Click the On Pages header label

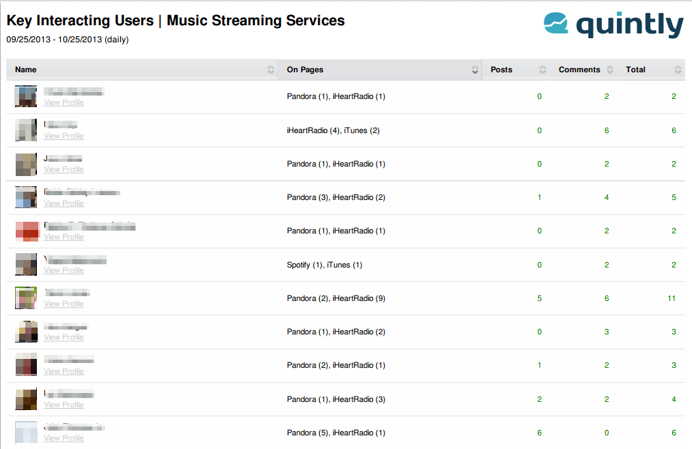(305, 70)
